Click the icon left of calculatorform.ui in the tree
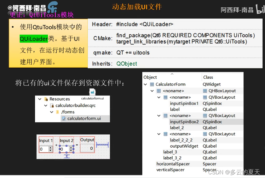 (64, 118)
